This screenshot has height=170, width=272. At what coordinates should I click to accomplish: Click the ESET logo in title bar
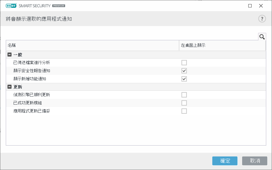click(x=12, y=6)
